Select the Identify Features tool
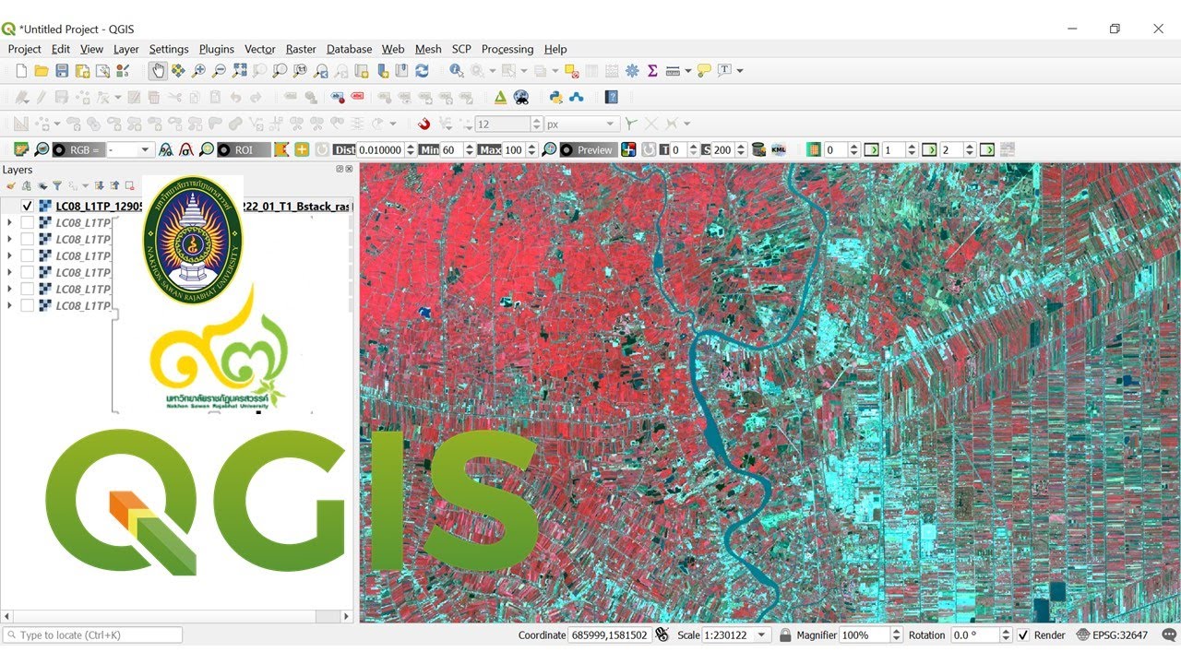 457,71
